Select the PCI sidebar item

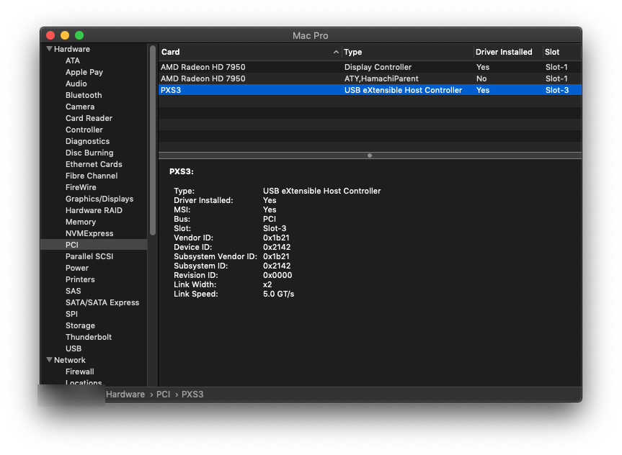94,245
